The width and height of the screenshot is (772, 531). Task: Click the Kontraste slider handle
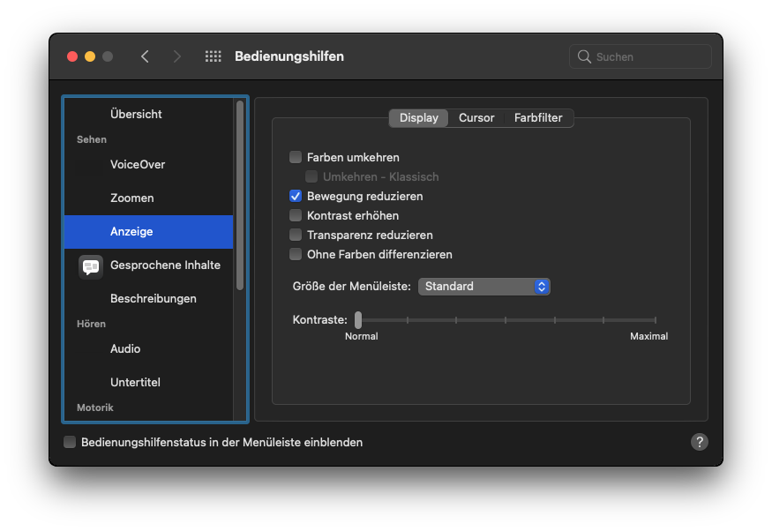coord(358,319)
